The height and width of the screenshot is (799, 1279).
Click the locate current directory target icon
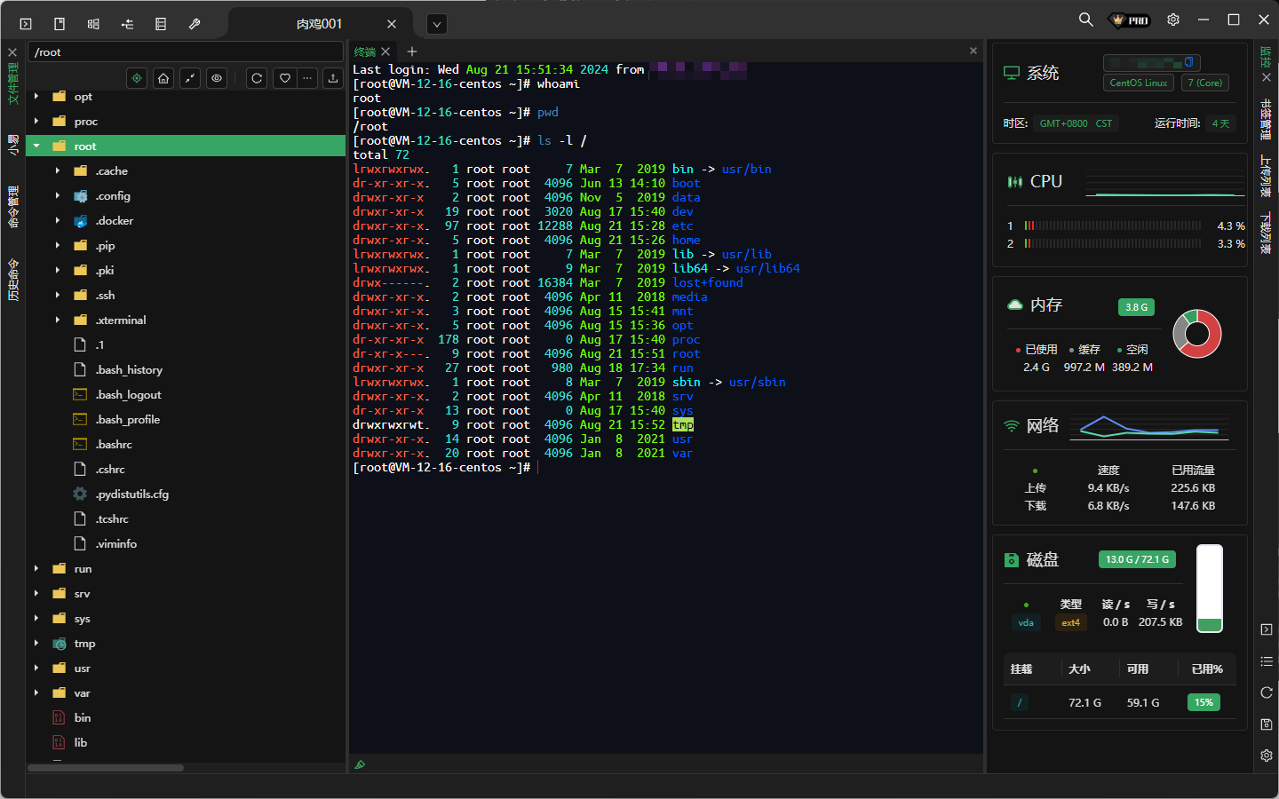137,78
